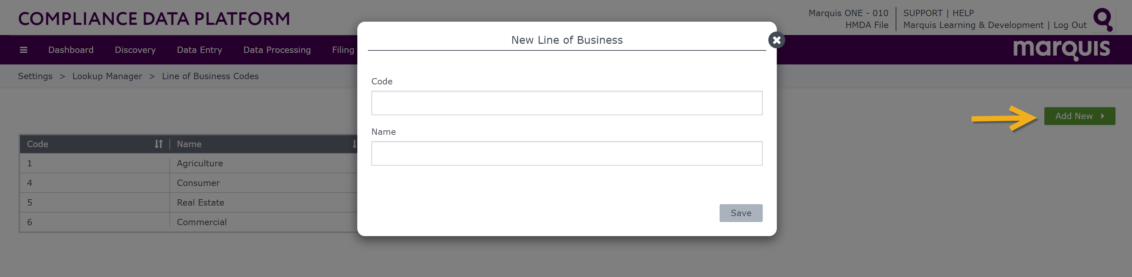Click the marquis logo
The image size is (1132, 277).
(x=1062, y=50)
